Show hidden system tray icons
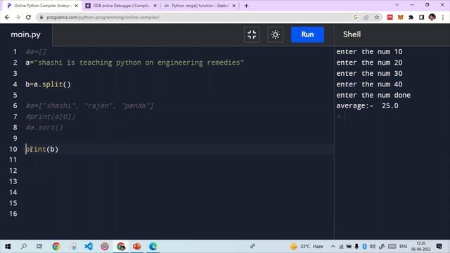This screenshot has height=253, width=450. [x=333, y=247]
